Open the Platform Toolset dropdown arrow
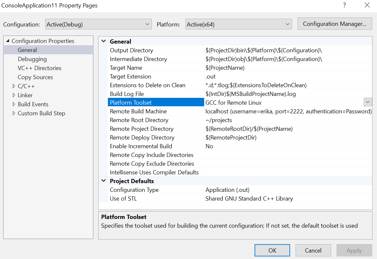This screenshot has width=377, height=259. 368,102
